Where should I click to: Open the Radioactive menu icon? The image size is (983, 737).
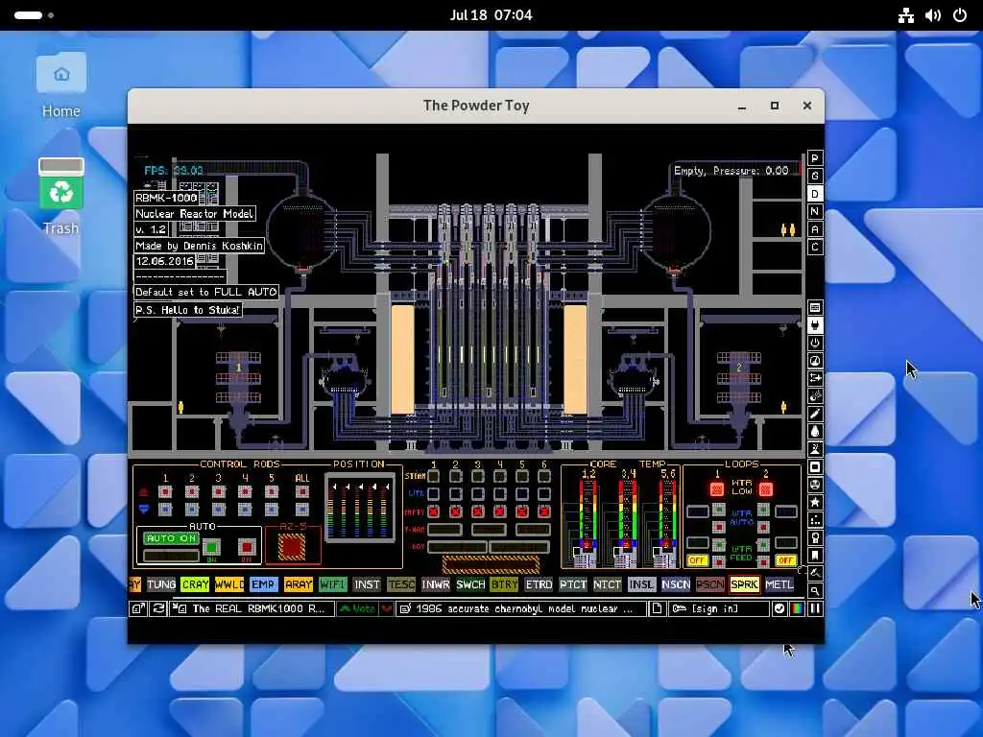tap(815, 485)
